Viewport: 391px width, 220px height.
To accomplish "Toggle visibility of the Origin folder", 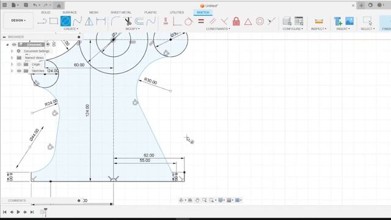I will click(19, 64).
